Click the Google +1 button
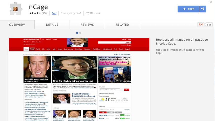 [201, 25]
